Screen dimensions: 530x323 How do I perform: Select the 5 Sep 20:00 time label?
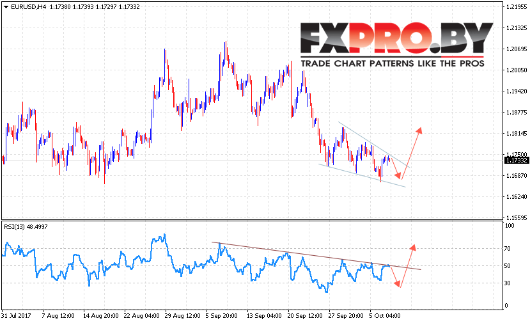pos(221,315)
